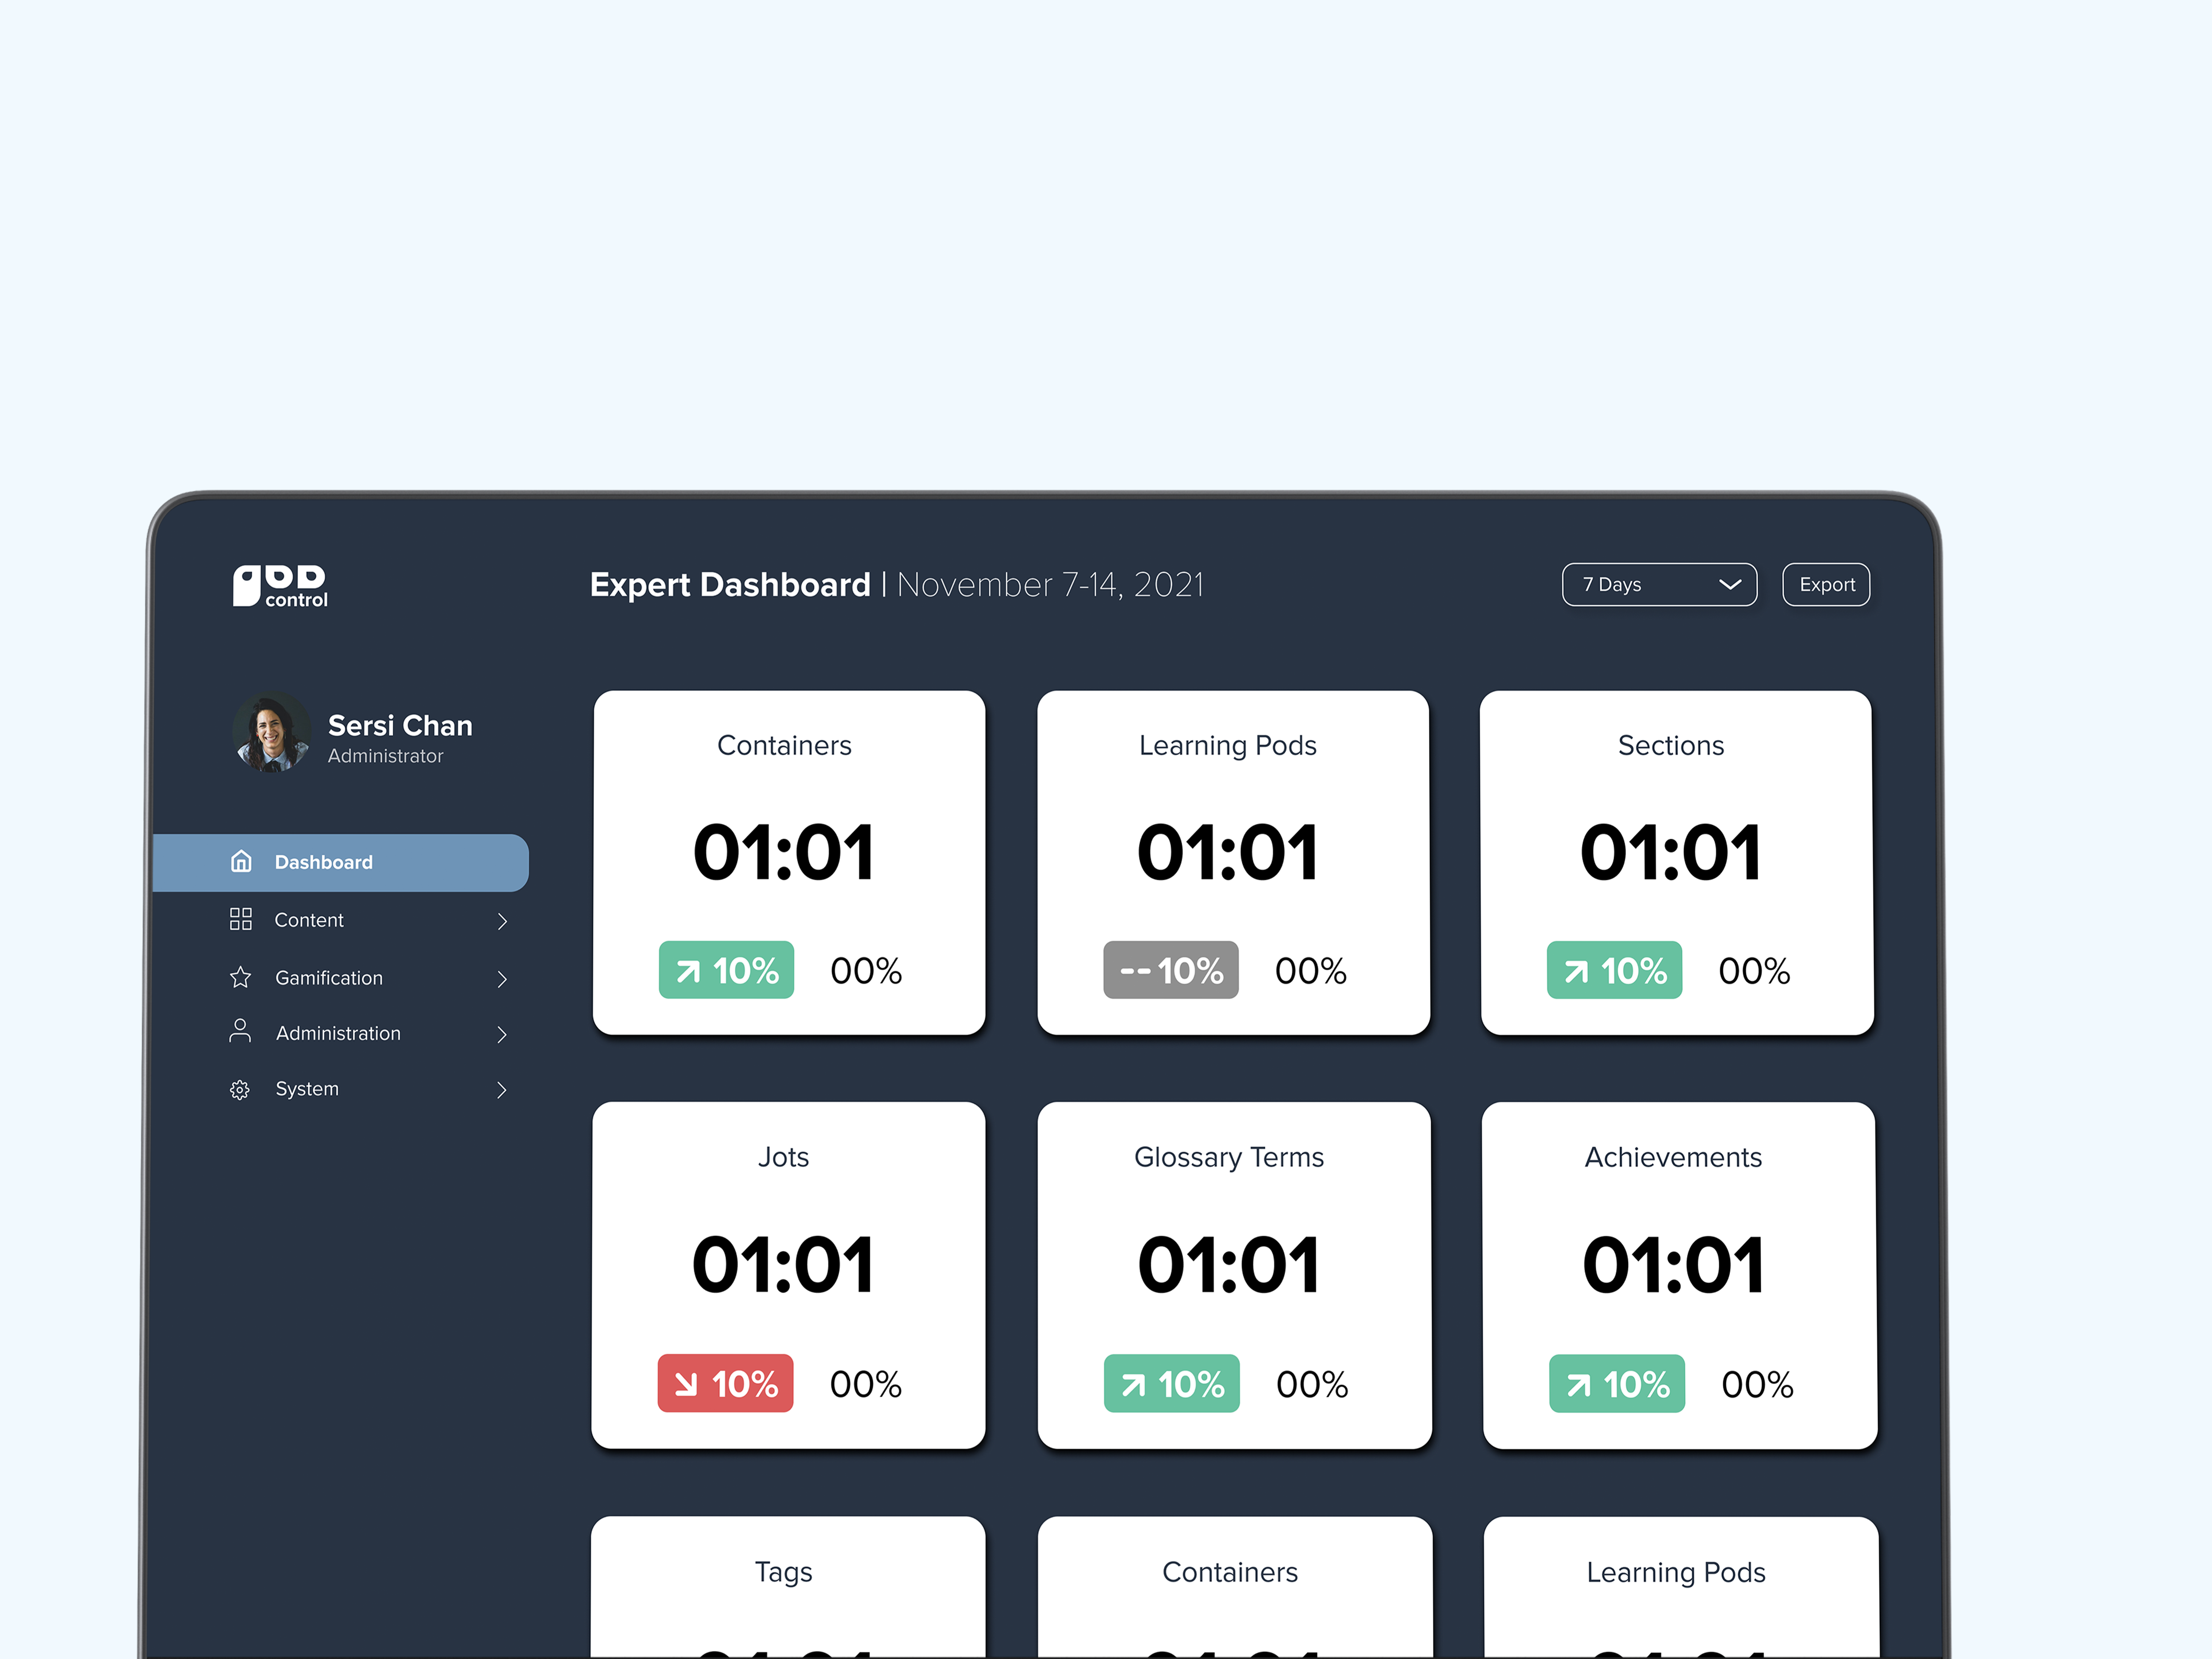The image size is (2212, 1659).
Task: Click the green 10% badge in Glossary Terms card
Action: coord(1172,1384)
